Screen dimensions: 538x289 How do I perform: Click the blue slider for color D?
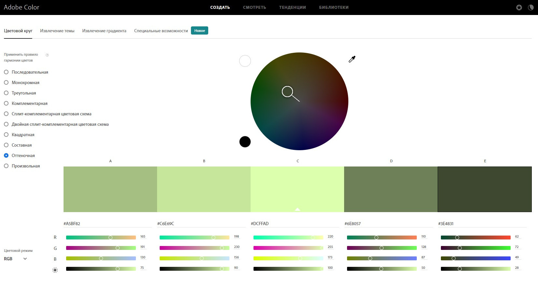click(382, 258)
